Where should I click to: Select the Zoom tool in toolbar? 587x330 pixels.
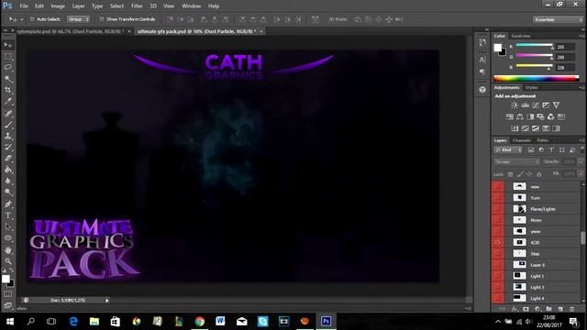point(8,260)
